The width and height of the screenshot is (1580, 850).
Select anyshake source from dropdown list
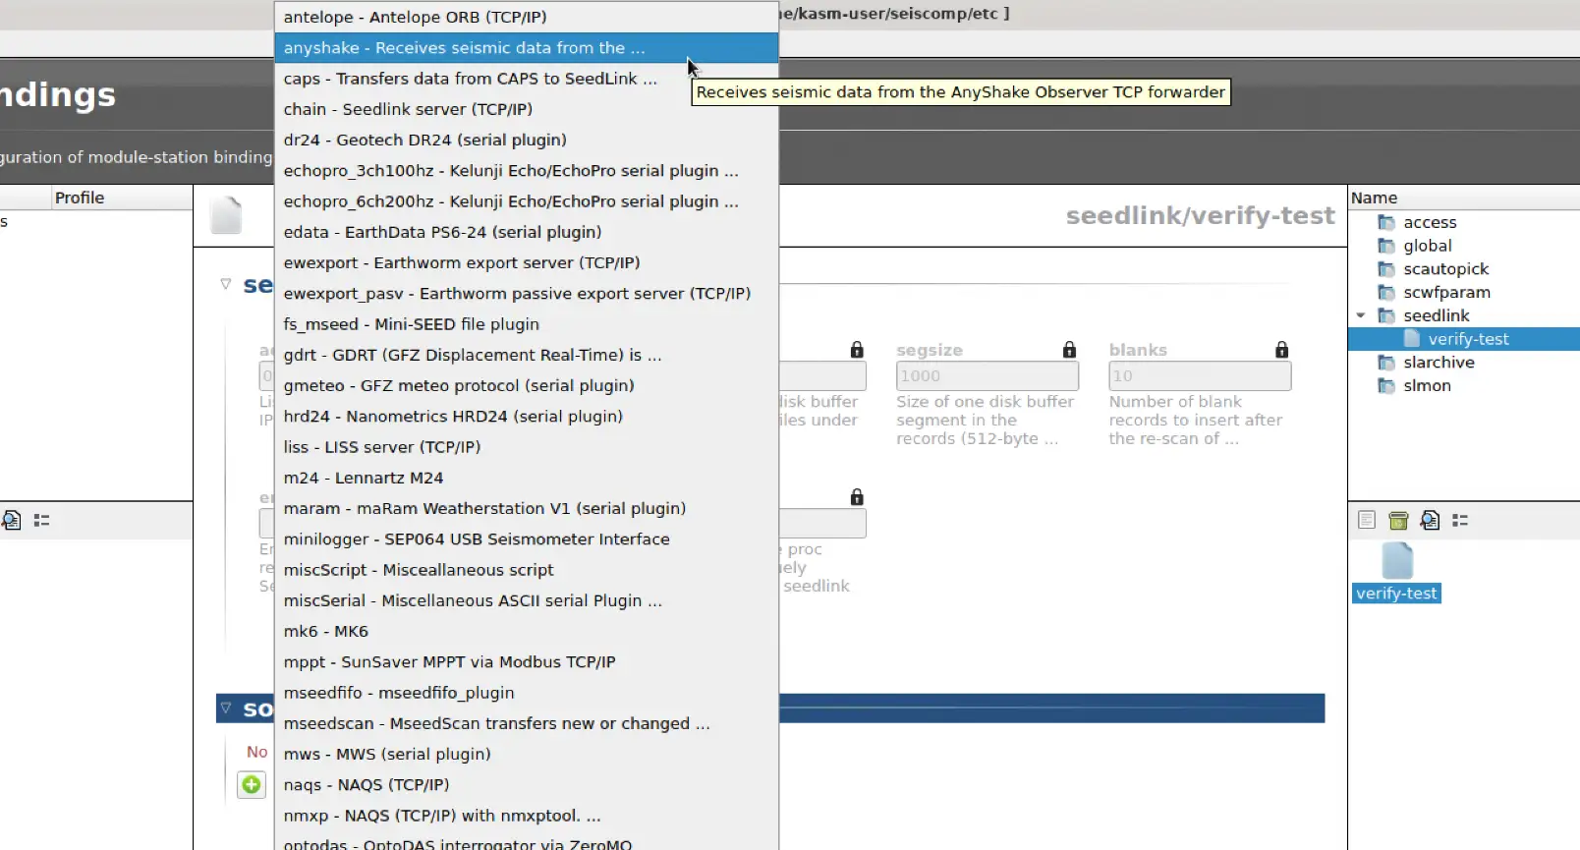pos(527,48)
